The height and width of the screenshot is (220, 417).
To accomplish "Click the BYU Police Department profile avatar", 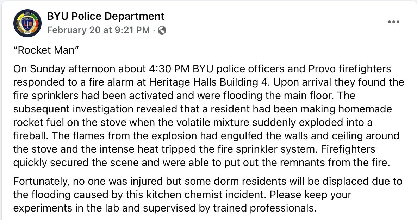I will (27, 23).
